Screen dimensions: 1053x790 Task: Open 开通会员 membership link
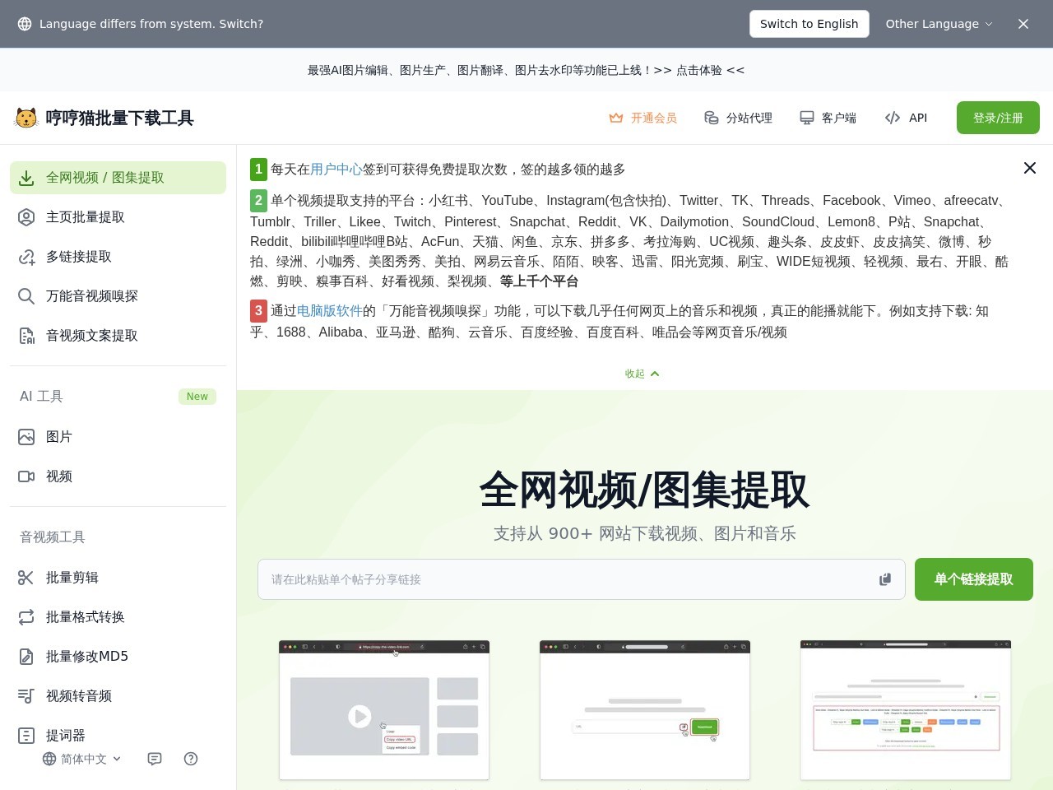(653, 118)
